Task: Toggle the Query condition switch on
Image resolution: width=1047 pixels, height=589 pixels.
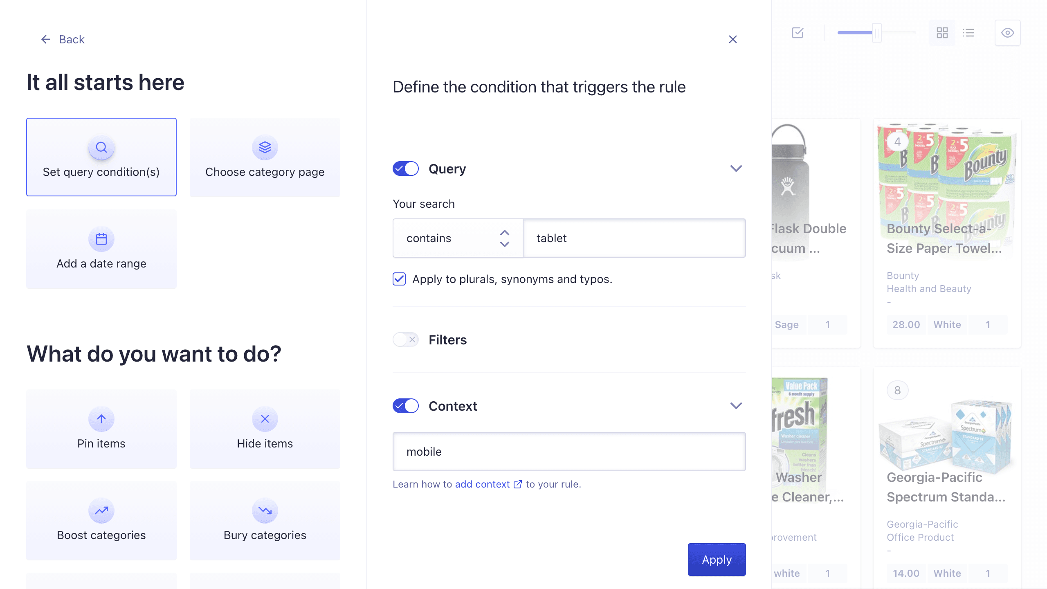Action: point(406,168)
